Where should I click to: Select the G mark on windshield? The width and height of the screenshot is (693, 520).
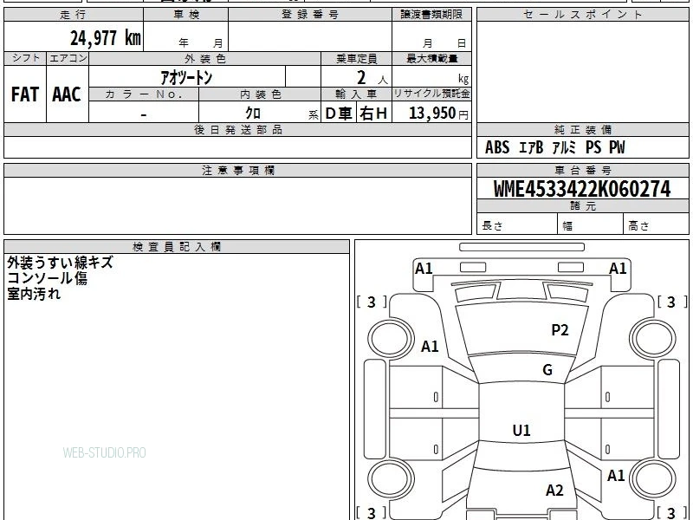pos(547,370)
